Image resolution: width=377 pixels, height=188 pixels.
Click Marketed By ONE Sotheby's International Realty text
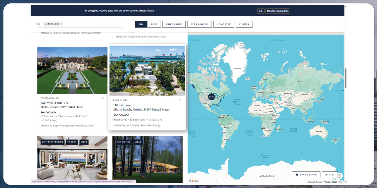click(x=137, y=125)
